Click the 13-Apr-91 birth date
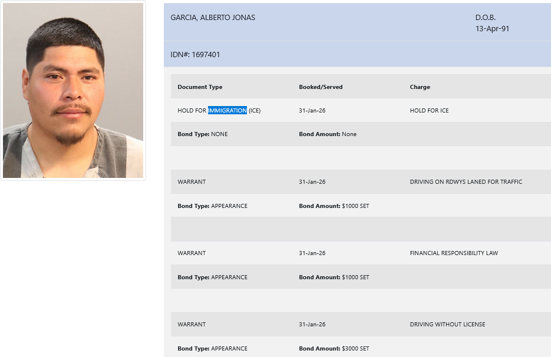 tap(492, 28)
